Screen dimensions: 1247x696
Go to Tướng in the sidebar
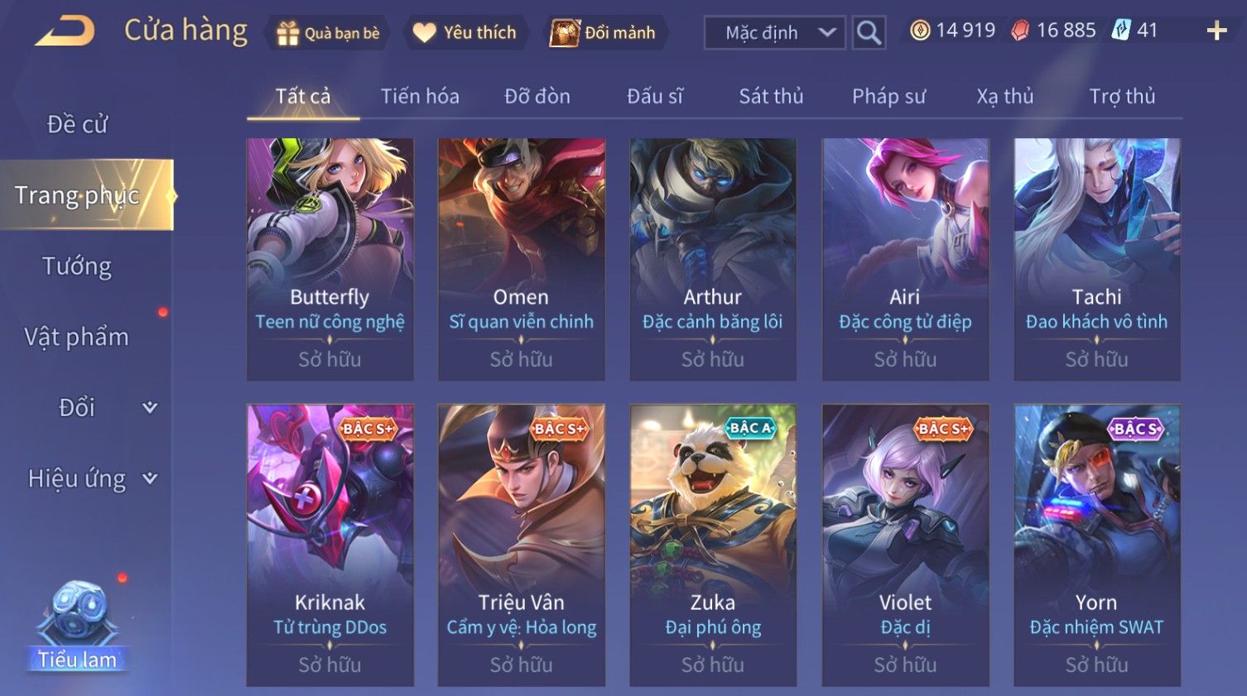(77, 266)
